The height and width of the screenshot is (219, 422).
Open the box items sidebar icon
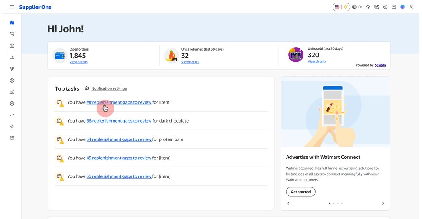pyautogui.click(x=12, y=45)
